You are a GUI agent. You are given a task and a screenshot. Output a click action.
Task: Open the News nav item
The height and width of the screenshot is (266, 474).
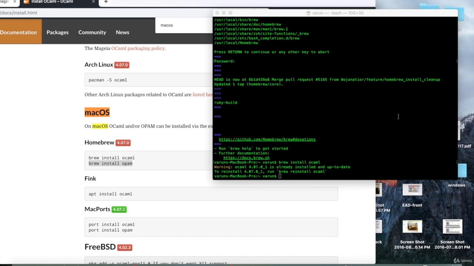click(123, 33)
